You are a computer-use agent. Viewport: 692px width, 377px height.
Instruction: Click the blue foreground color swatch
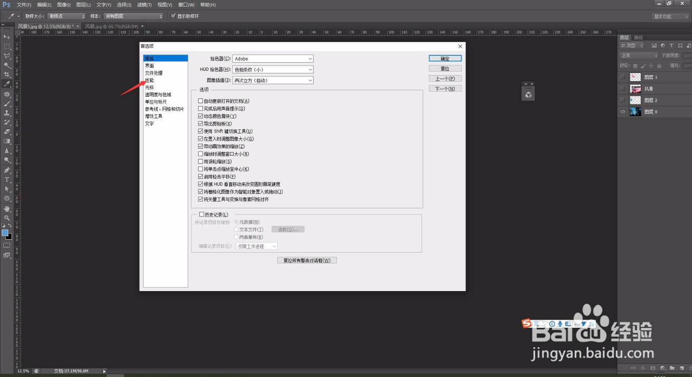5,233
